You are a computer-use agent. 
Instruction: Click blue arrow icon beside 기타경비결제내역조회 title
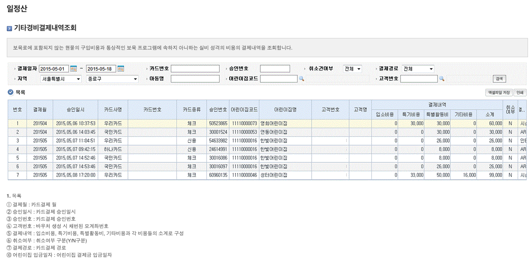tap(10, 29)
